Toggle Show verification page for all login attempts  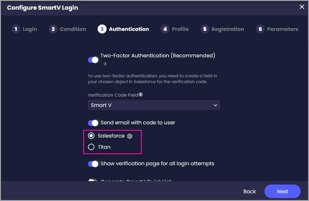93,164
